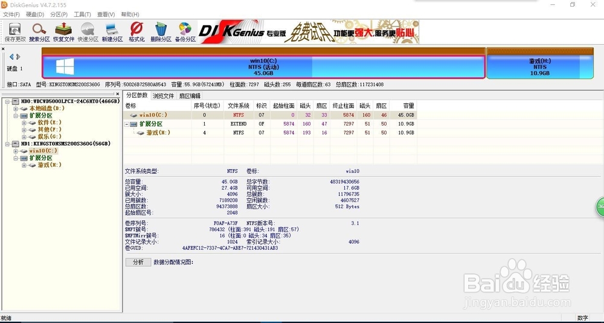Open Quick Partition (快速分区) tool

[88, 32]
